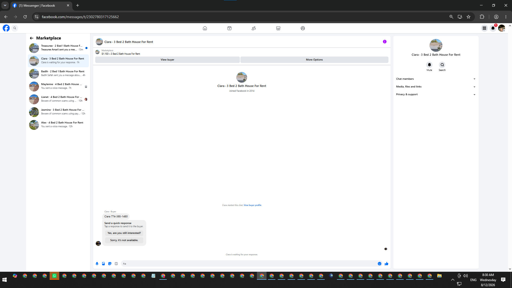The height and width of the screenshot is (288, 512).
Task: Open the GIF picker icon
Action: tap(116, 264)
